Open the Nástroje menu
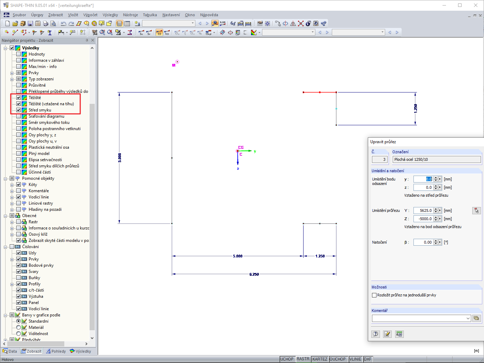Viewport: 484px width, 363px height. click(x=130, y=15)
